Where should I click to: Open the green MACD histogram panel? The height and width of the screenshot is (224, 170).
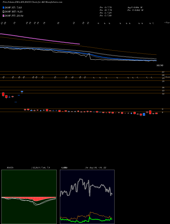pos(29,197)
